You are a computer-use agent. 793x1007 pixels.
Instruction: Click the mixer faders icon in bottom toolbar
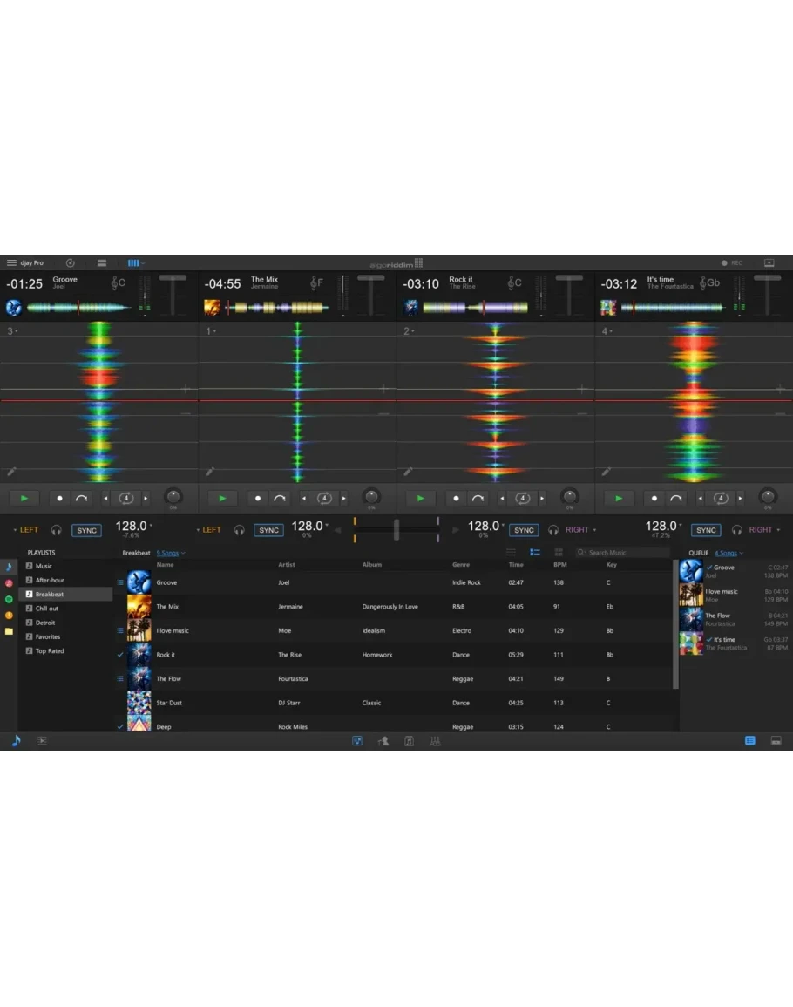pyautogui.click(x=435, y=741)
